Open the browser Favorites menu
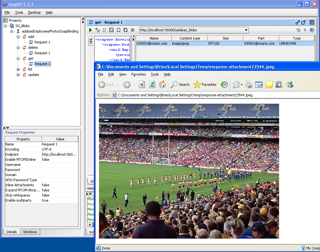The width and height of the screenshot is (320, 252). point(138,74)
